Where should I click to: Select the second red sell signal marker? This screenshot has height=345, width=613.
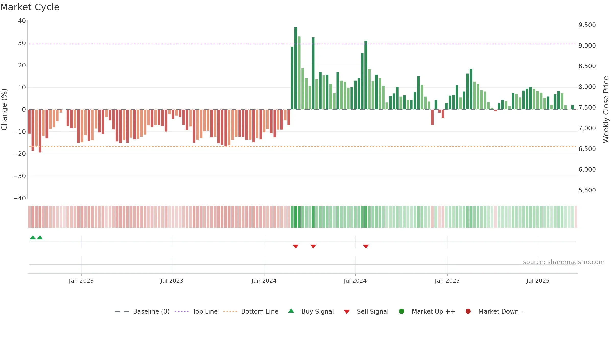pos(313,246)
